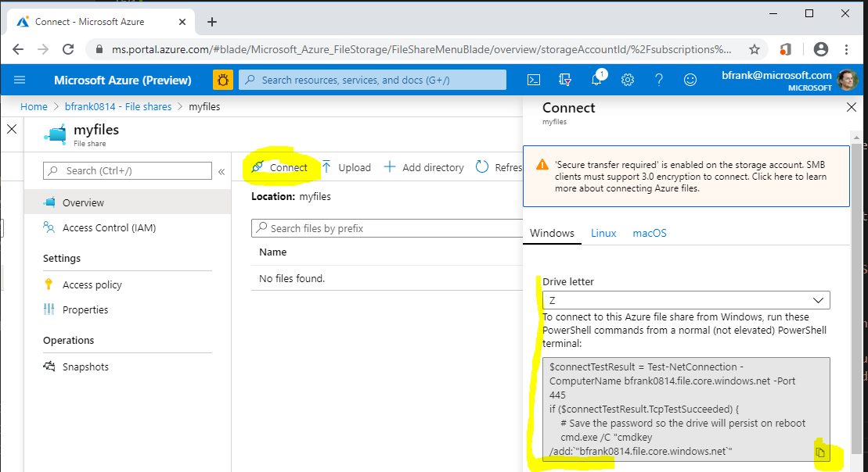Open the Azure portal settings gear
The image size is (868, 472).
tap(628, 80)
